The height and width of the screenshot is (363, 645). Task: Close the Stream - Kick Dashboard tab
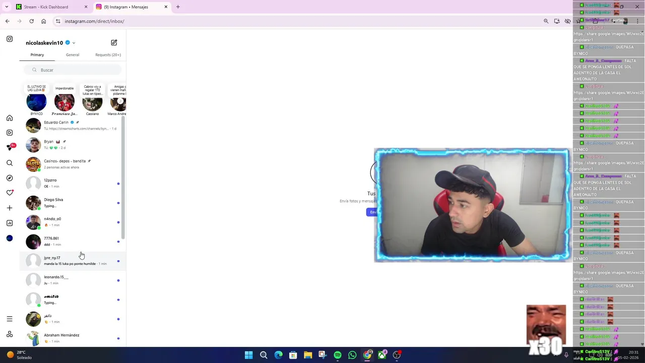(x=86, y=7)
